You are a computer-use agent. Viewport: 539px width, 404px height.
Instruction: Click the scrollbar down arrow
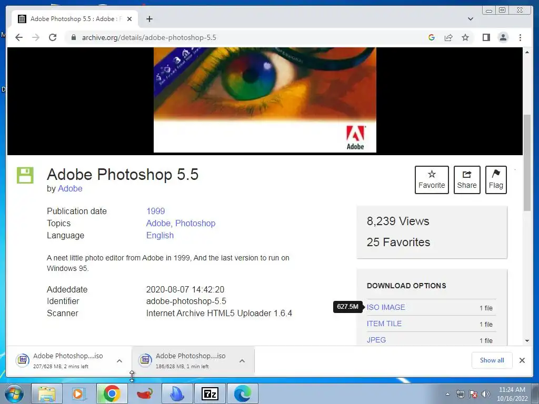tap(527, 341)
